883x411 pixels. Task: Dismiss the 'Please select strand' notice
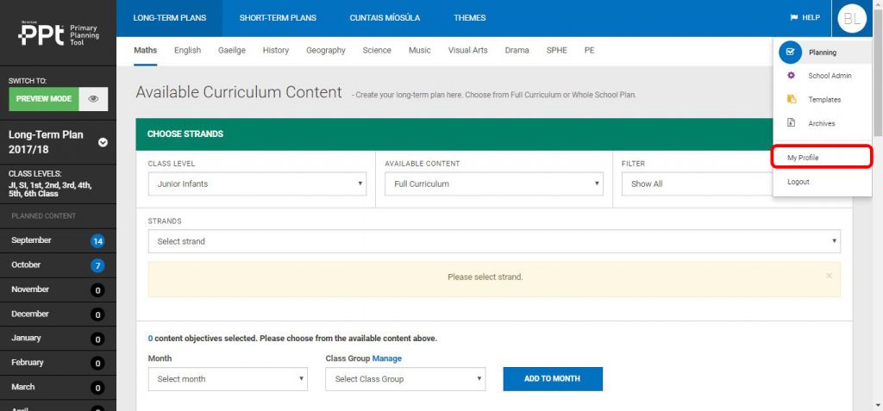click(829, 276)
